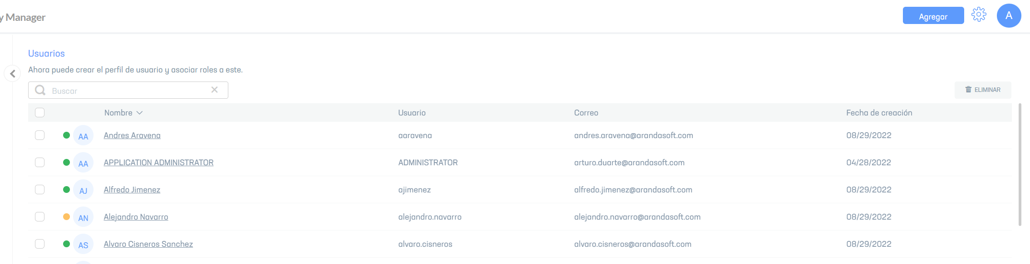Click username ADMINISTRATOR
This screenshot has height=264, width=1030.
(428, 163)
